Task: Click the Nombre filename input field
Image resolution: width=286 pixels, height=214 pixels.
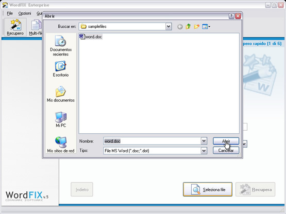Action: (x=153, y=141)
